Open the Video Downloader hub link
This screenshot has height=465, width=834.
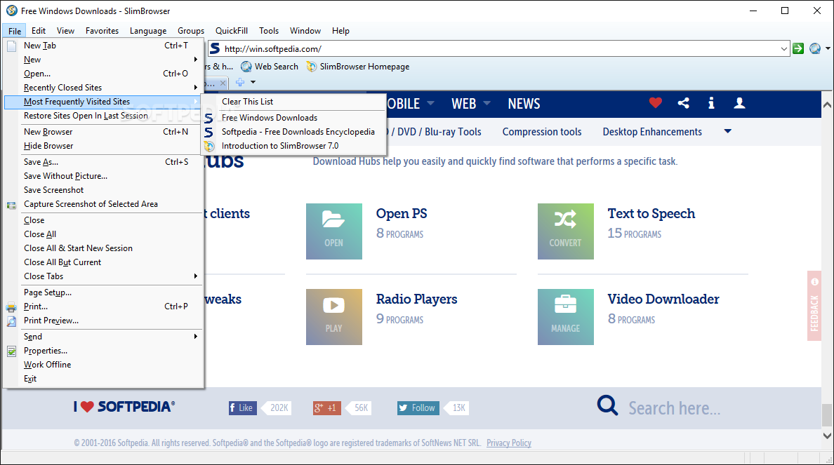663,299
